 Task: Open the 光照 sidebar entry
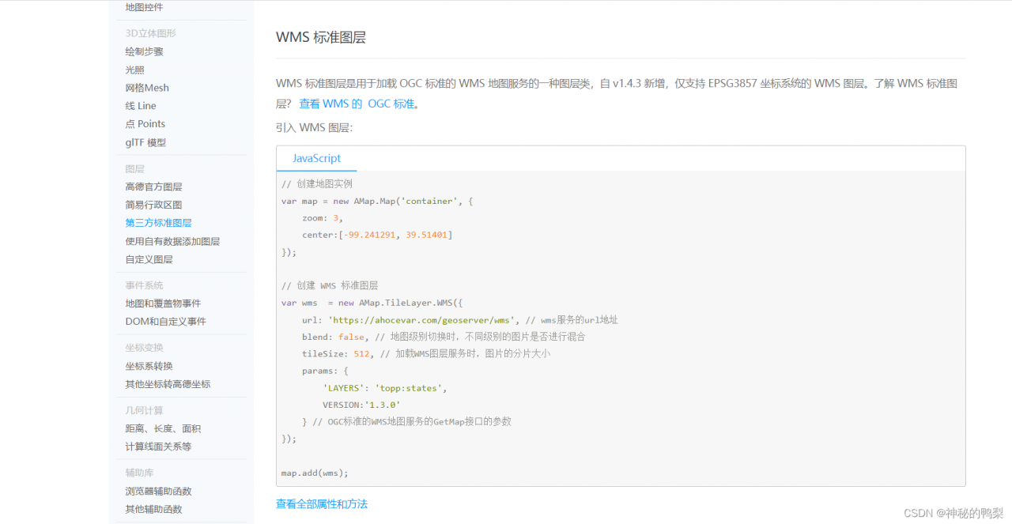click(x=135, y=70)
